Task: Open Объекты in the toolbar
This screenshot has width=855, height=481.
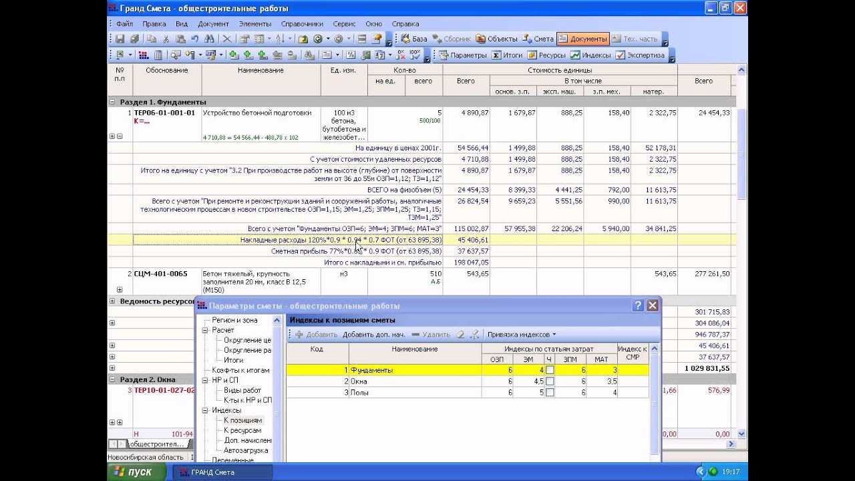Action: tap(497, 39)
